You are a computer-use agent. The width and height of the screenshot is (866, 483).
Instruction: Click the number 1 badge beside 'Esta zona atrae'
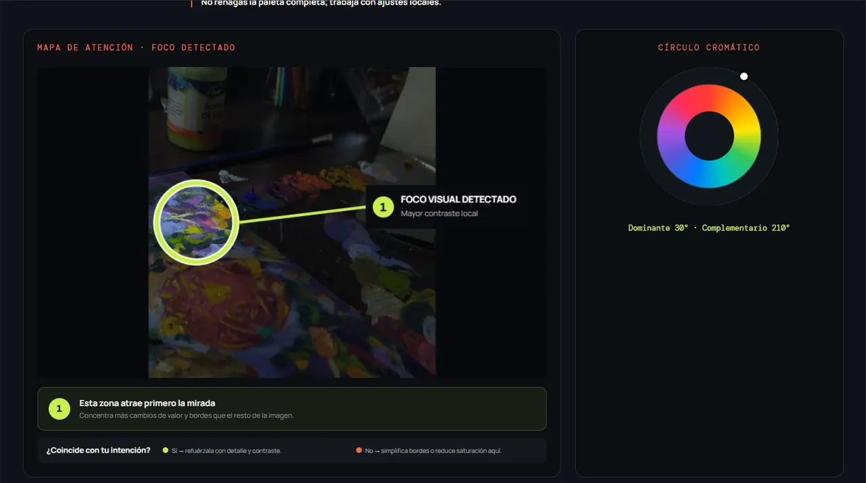point(59,409)
